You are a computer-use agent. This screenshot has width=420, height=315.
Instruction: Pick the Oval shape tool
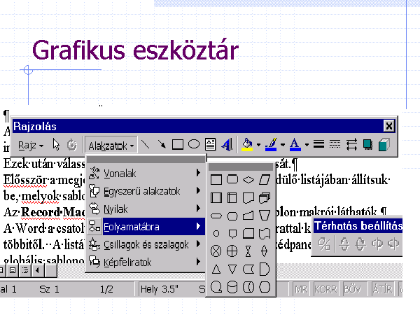coord(194,145)
